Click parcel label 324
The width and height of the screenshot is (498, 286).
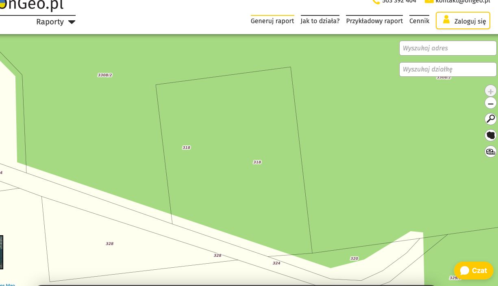276,263
